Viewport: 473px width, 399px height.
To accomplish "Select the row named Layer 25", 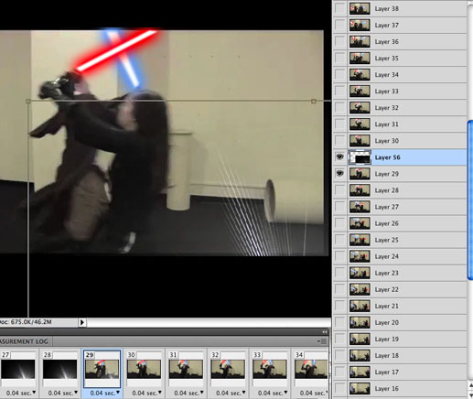I will pyautogui.click(x=400, y=240).
